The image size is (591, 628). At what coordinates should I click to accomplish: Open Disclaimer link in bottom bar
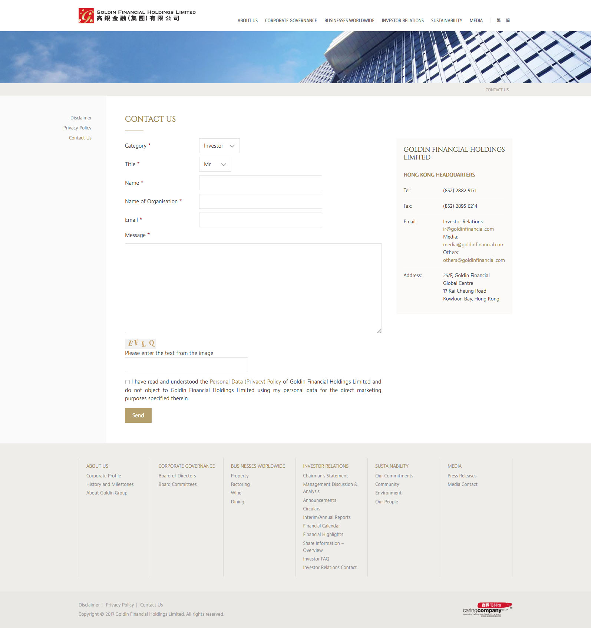pos(89,605)
